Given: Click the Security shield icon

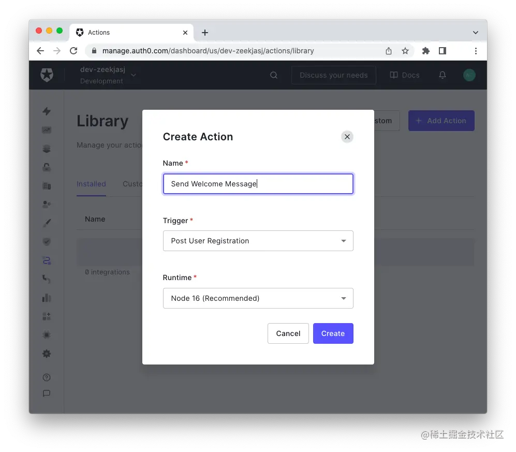Looking at the screenshot, I should click(47, 241).
